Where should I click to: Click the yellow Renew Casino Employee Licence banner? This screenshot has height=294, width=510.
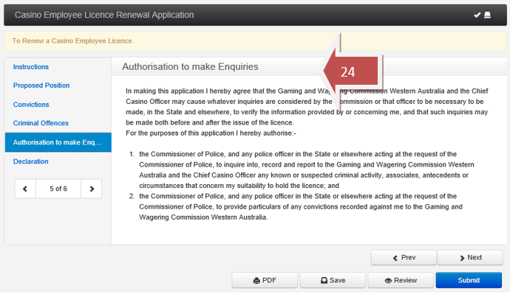tap(255, 41)
